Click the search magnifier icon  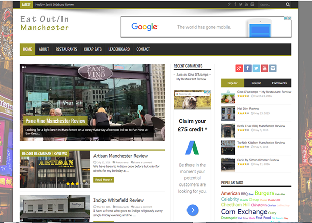(x=288, y=4)
